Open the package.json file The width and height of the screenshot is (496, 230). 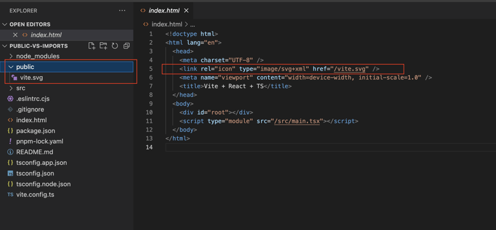pos(36,131)
